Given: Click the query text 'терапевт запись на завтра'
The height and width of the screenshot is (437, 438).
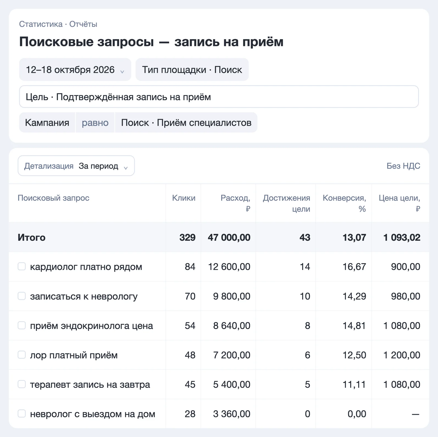Looking at the screenshot, I should click(90, 384).
